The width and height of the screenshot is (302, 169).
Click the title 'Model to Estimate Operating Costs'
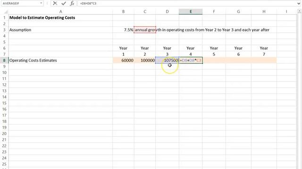(42, 18)
